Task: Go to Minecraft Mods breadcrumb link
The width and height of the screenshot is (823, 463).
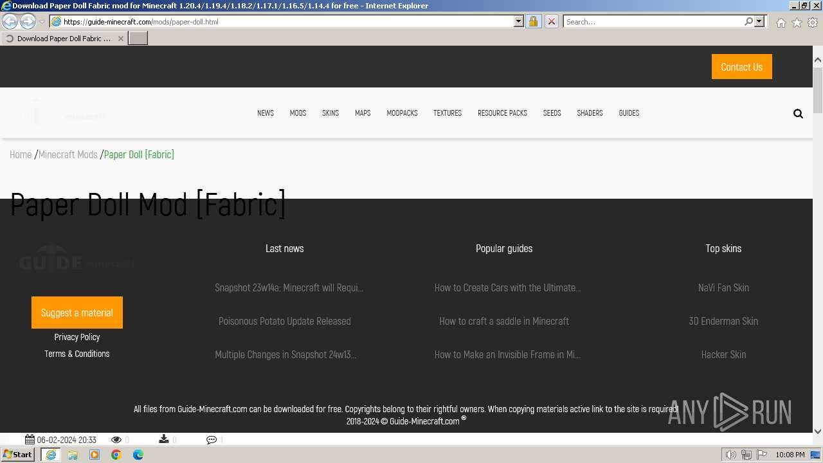Action: pyautogui.click(x=68, y=154)
